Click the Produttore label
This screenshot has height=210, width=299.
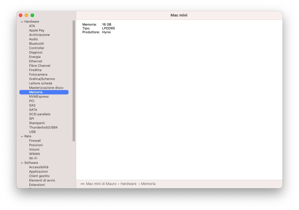click(91, 32)
